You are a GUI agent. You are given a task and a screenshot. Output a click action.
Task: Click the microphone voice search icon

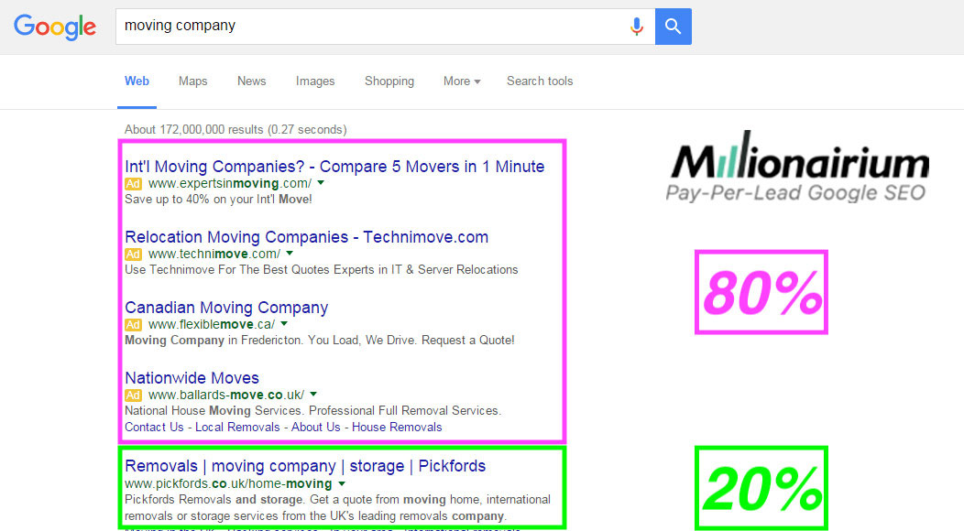[636, 27]
